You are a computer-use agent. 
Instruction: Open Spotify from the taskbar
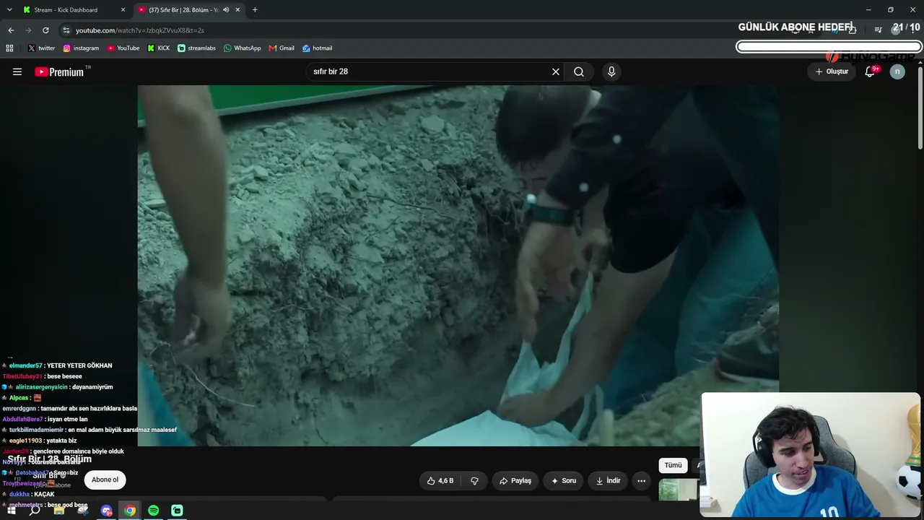[x=154, y=511]
